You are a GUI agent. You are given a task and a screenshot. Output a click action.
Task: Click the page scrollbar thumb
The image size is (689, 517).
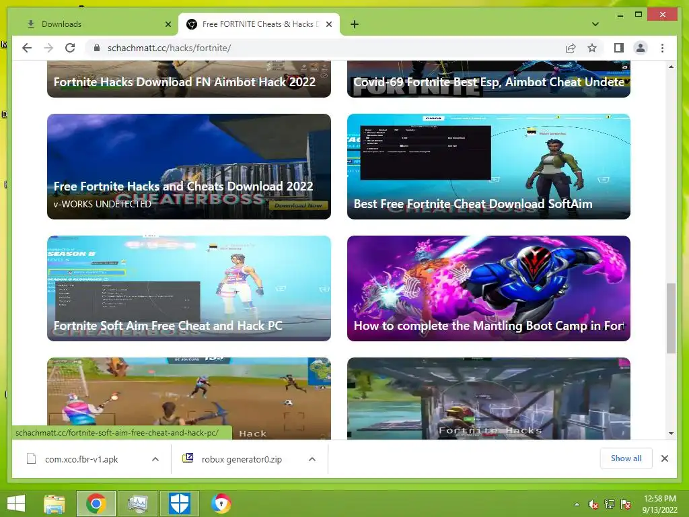tap(671, 318)
